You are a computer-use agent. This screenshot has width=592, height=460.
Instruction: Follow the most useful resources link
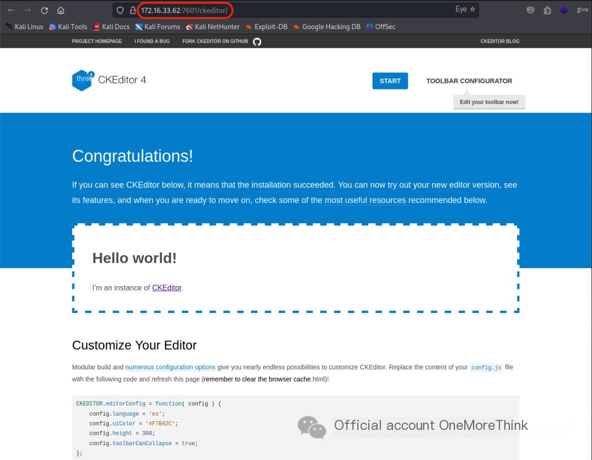pos(365,200)
